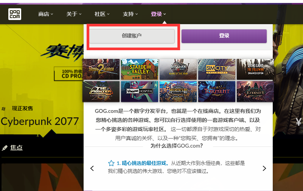The height and width of the screenshot is (191, 303).
Task: Toggle the 登录 login menu in the navbar
Action: click(x=158, y=14)
